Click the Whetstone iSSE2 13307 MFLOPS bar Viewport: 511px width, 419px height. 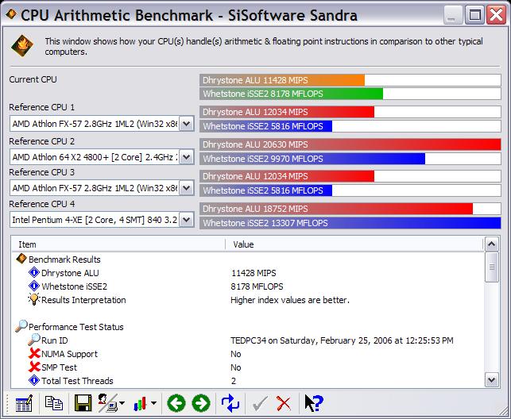350,223
